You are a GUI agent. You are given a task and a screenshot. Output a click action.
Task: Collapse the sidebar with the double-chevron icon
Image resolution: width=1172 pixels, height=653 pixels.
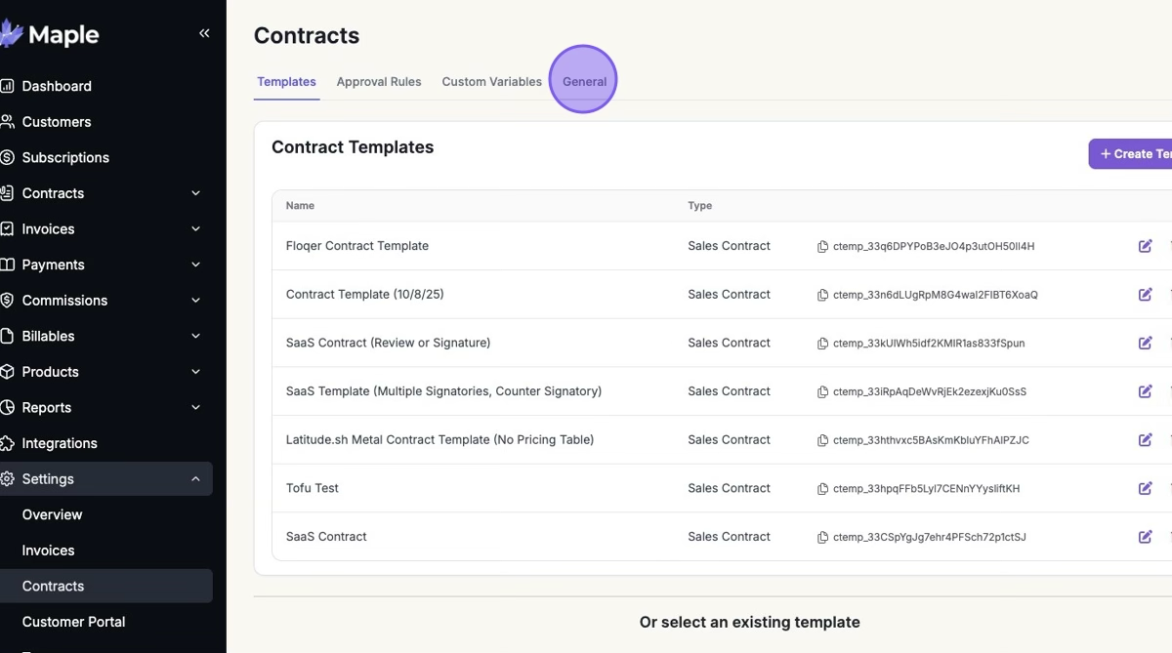pyautogui.click(x=204, y=33)
